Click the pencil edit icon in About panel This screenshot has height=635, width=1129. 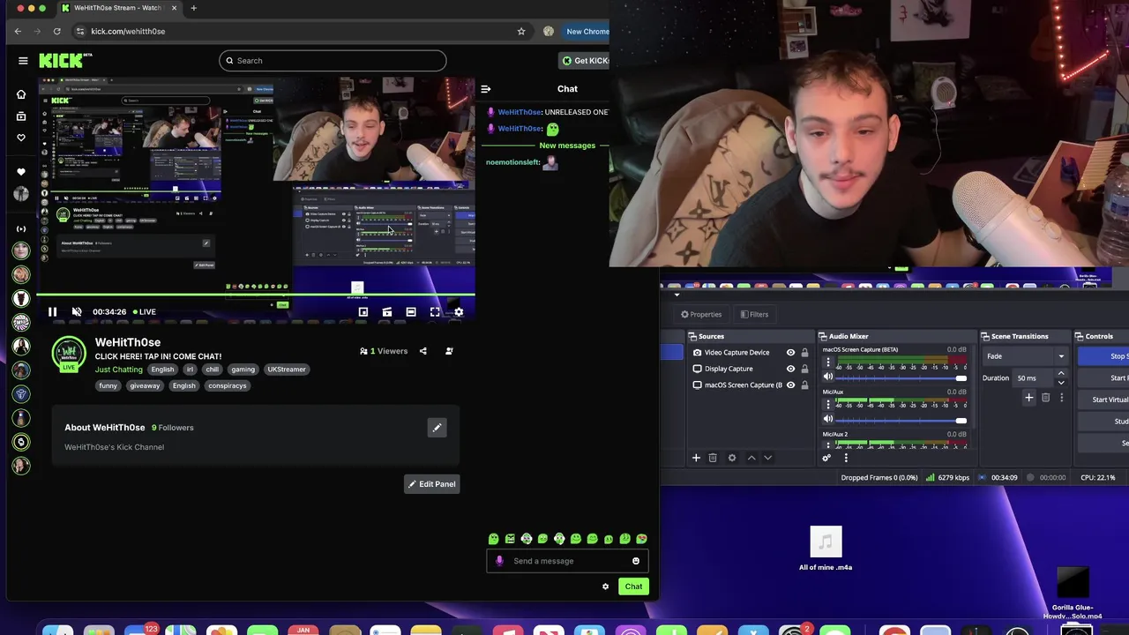pyautogui.click(x=437, y=428)
